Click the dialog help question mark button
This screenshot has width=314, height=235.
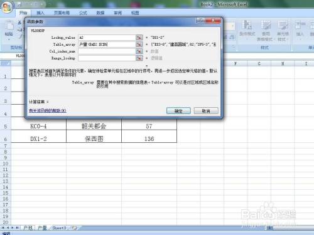(200, 21)
